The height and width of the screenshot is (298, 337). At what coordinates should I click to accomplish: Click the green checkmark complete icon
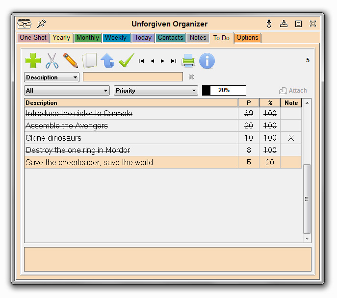tap(127, 60)
